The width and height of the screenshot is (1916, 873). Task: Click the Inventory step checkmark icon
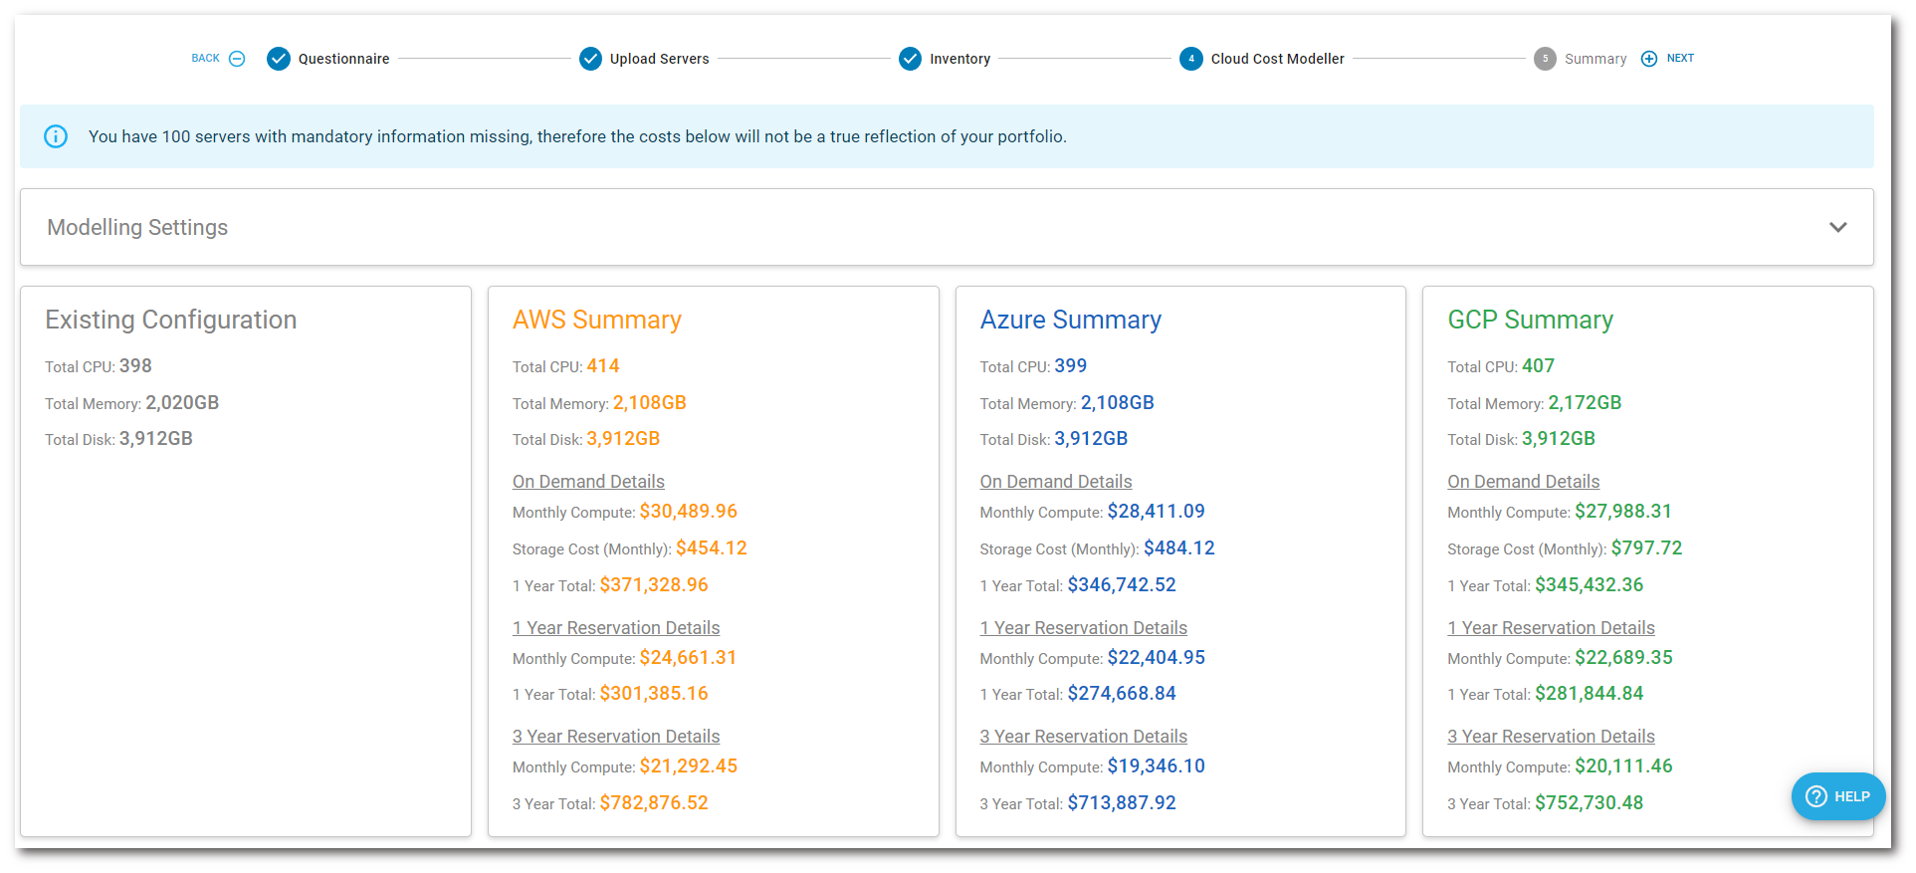pos(910,59)
